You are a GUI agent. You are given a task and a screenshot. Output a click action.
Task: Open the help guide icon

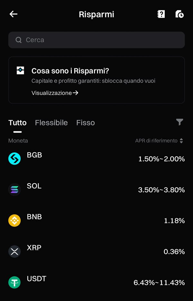point(161,14)
